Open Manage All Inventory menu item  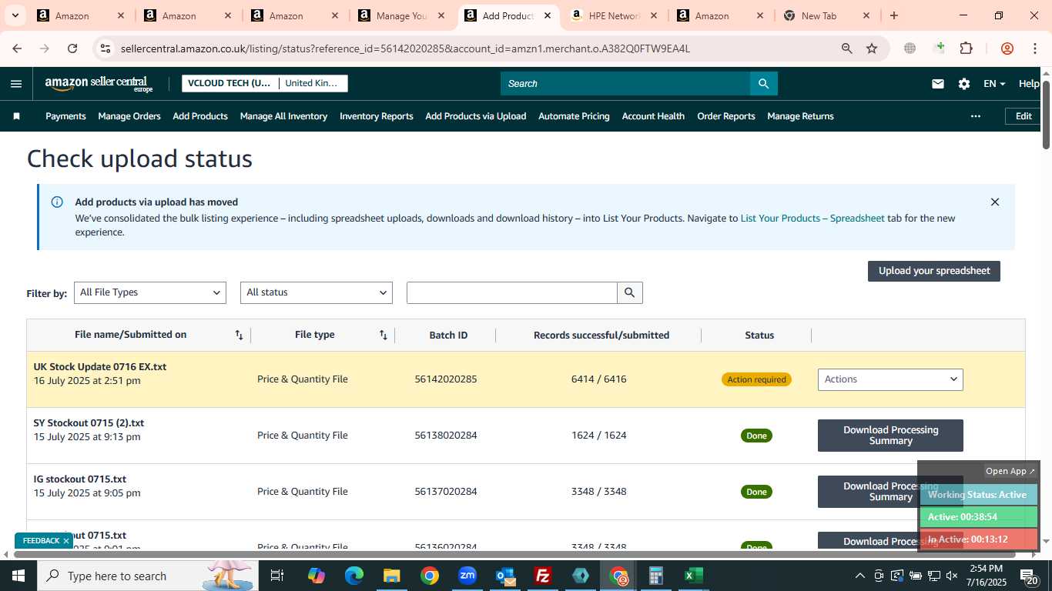[283, 116]
